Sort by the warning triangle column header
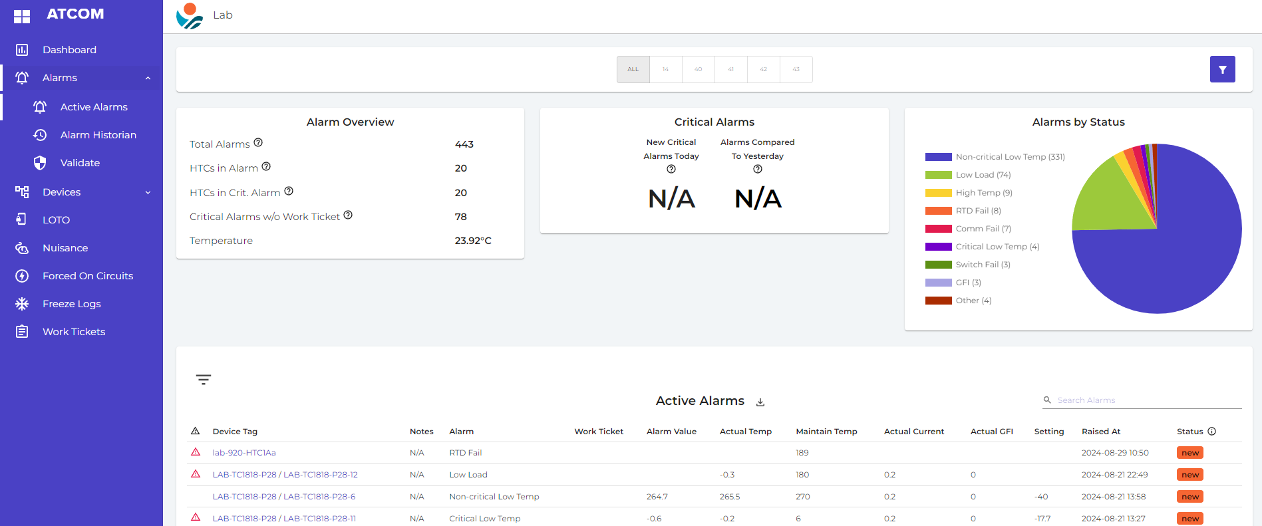 196,432
